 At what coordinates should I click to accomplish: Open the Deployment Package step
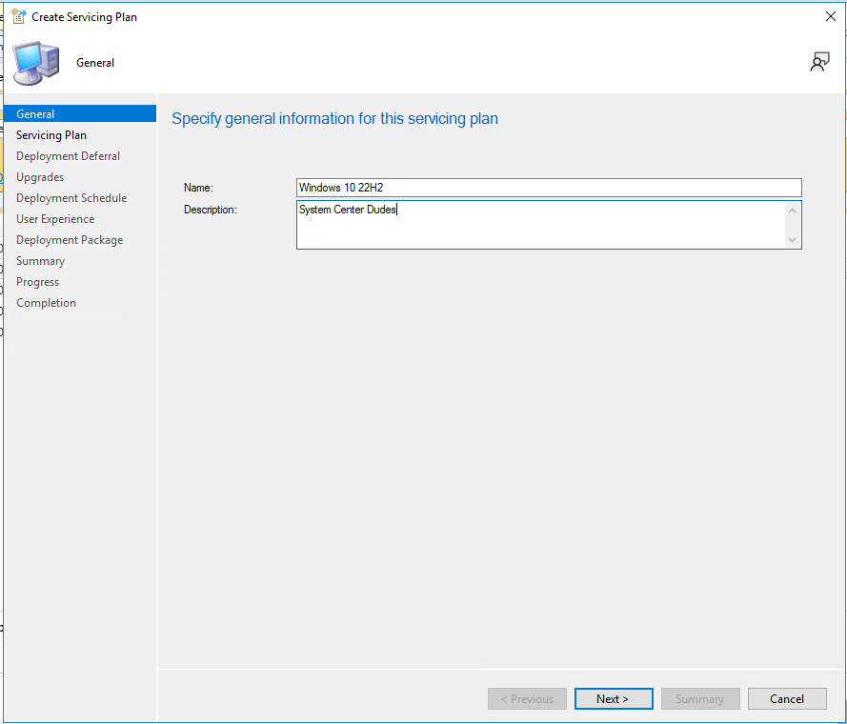click(x=69, y=239)
